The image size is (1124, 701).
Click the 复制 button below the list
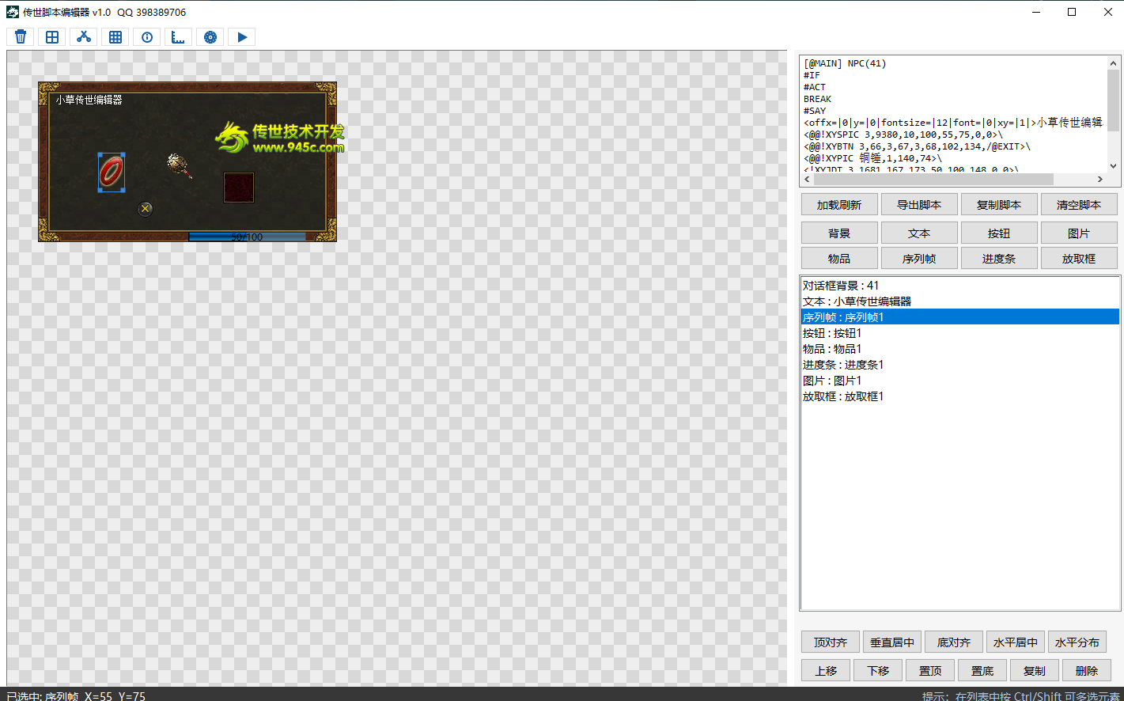[x=1035, y=671]
